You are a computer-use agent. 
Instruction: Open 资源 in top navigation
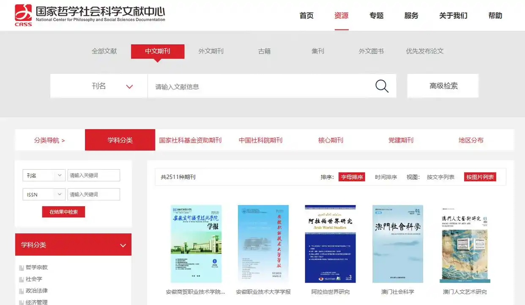(342, 16)
